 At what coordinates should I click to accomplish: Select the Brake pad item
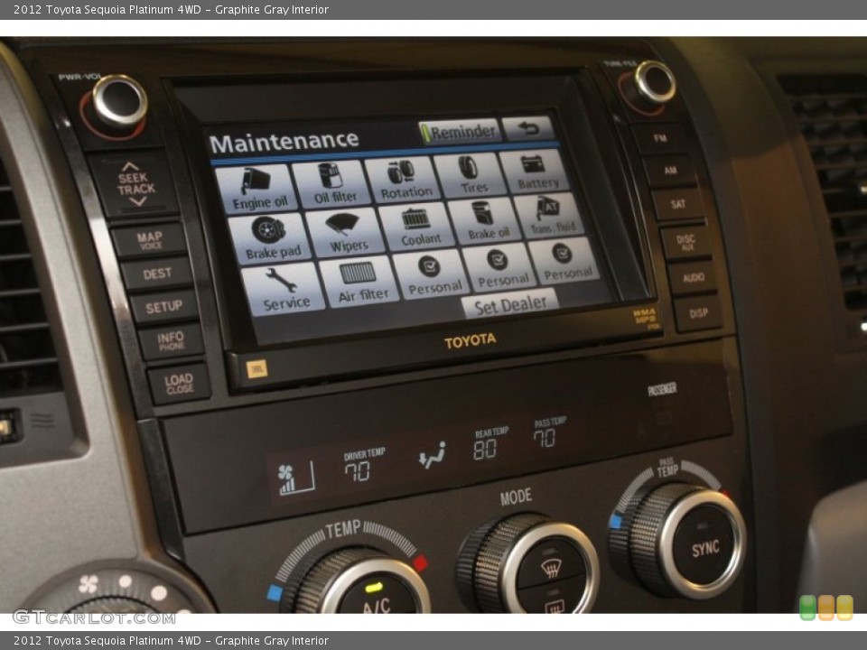pyautogui.click(x=271, y=239)
